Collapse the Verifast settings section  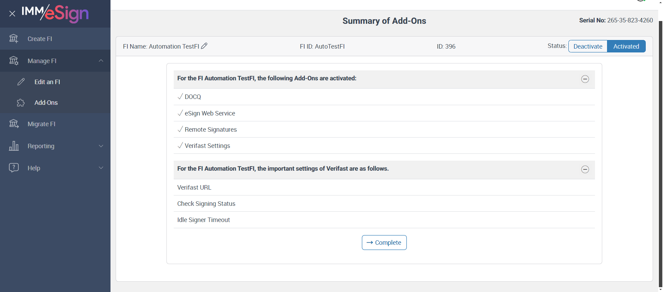click(x=585, y=169)
